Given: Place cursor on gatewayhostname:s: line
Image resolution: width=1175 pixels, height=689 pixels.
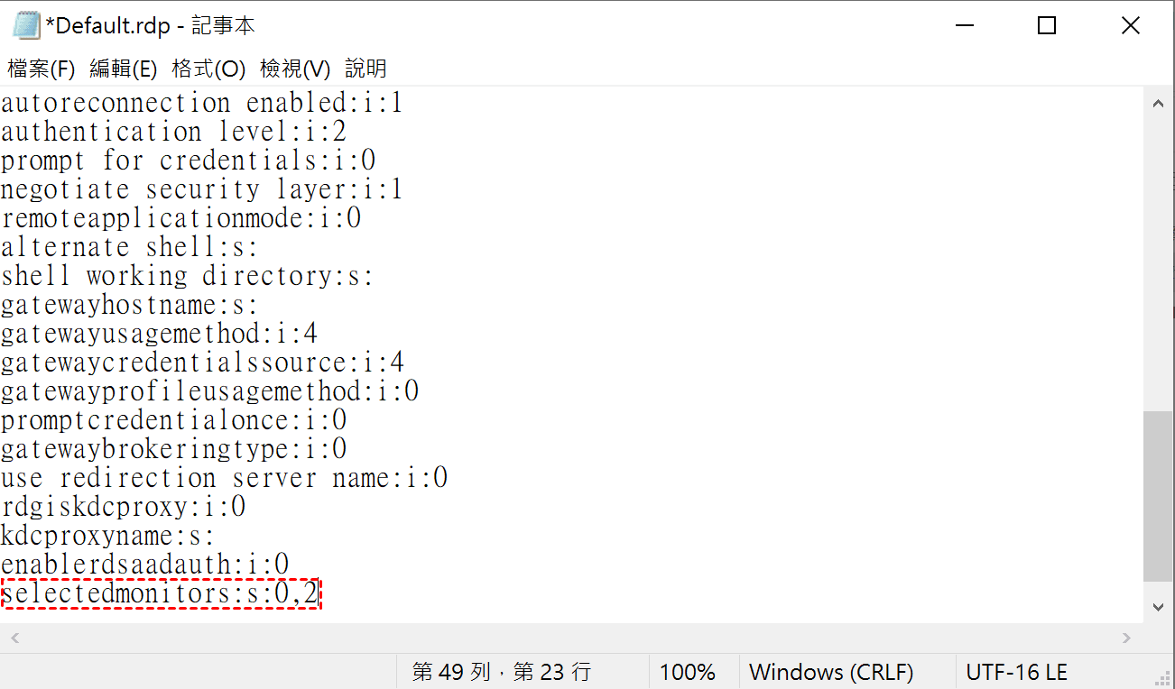Looking at the screenshot, I should (x=129, y=305).
